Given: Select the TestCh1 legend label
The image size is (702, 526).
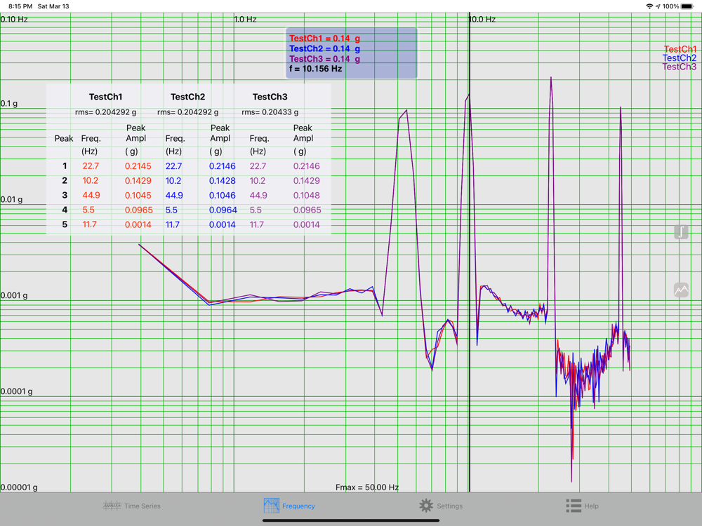Looking at the screenshot, I should 680,49.
